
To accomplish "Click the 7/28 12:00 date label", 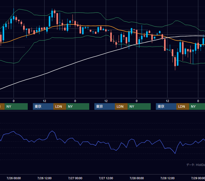I will point(168,178).
